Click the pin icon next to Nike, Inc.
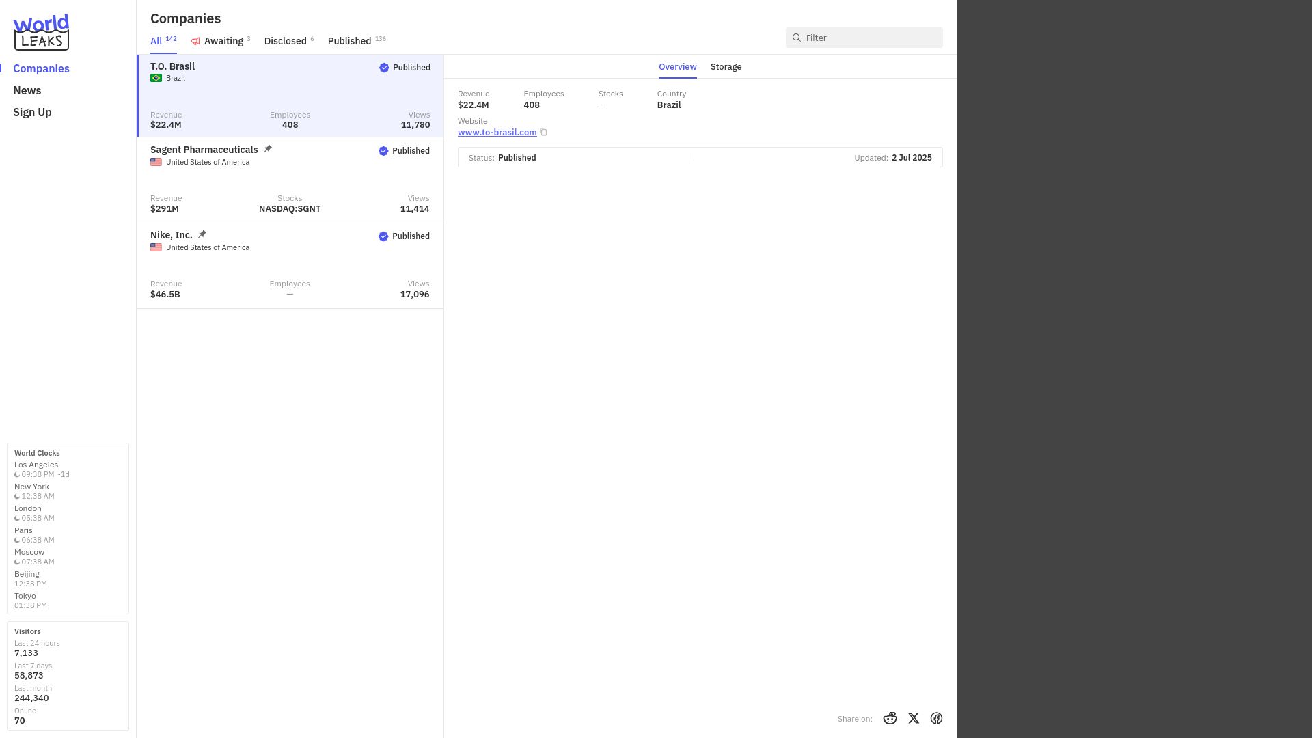 pos(202,234)
